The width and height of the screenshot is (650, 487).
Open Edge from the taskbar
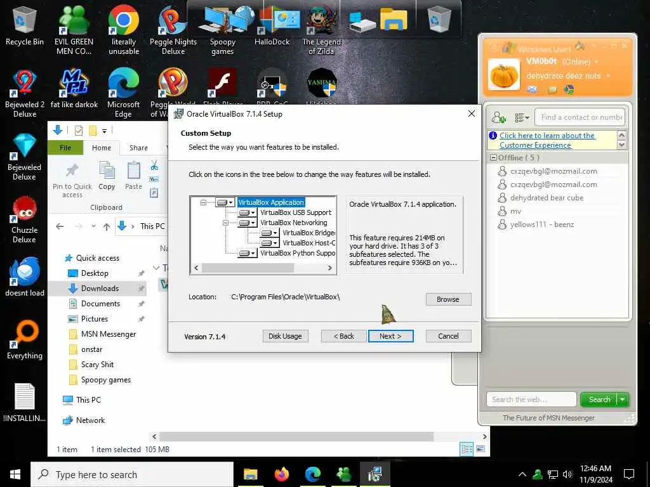(x=313, y=474)
